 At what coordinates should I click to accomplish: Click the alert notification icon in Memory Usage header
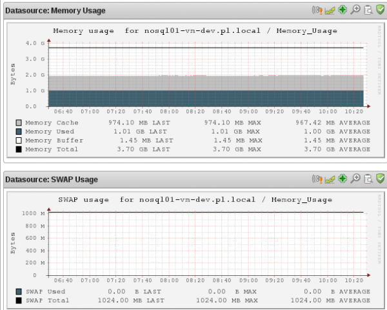318,10
